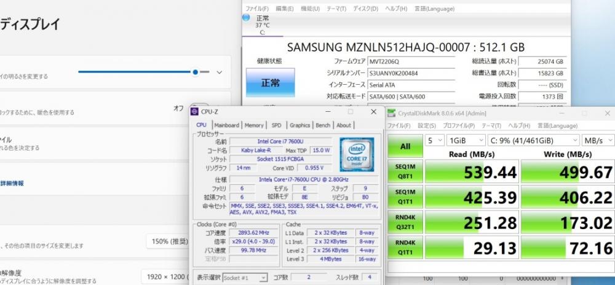Open 設定(S) menu in CrystalDiskMark

point(426,126)
